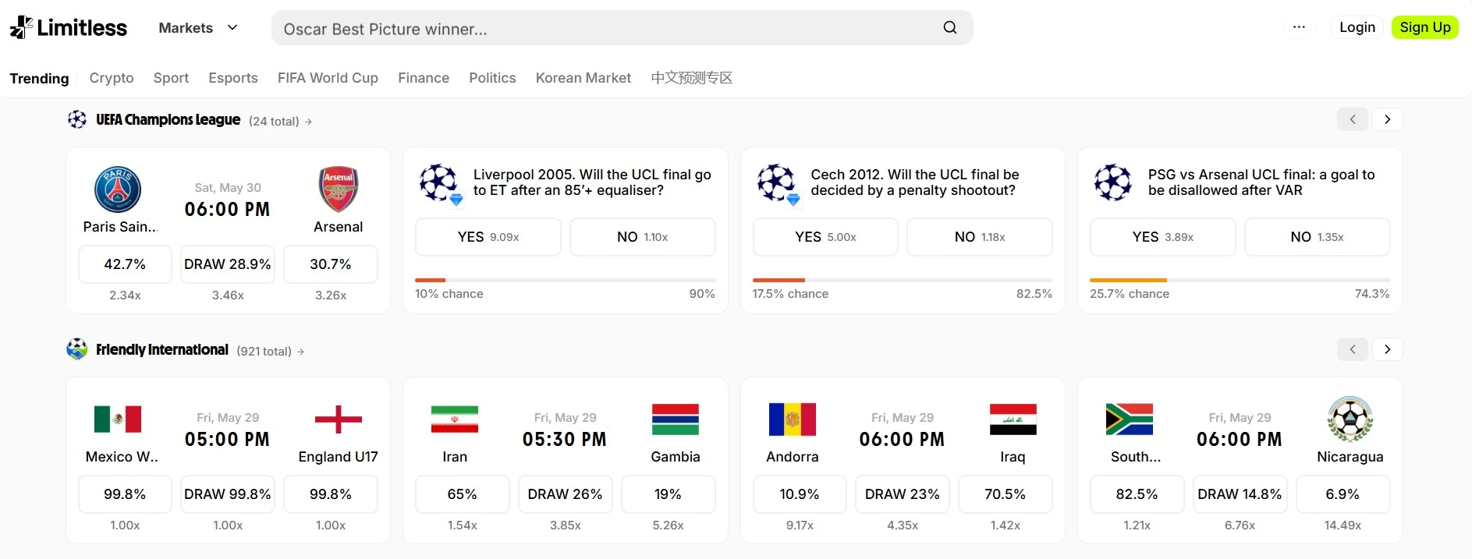Screen dimensions: 1472x559
Task: Click the PSG vs Arsenal VAR market icon
Action: (1113, 183)
